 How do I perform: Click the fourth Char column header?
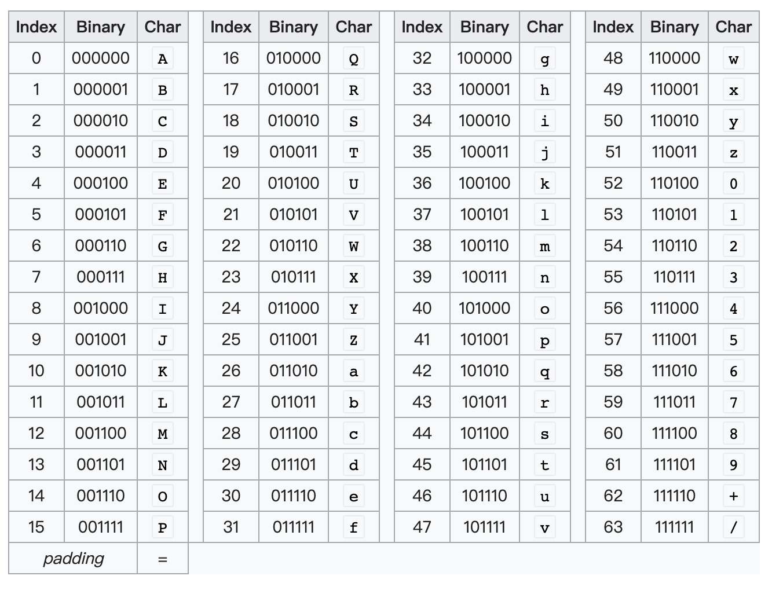733,27
